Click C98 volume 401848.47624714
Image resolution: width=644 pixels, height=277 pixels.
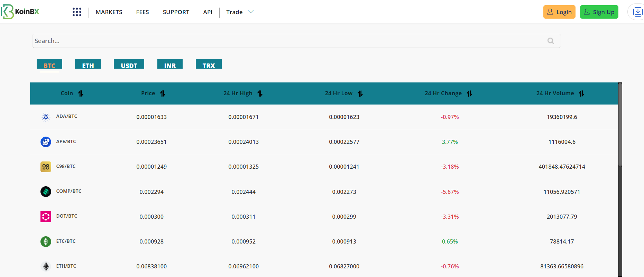(562, 167)
